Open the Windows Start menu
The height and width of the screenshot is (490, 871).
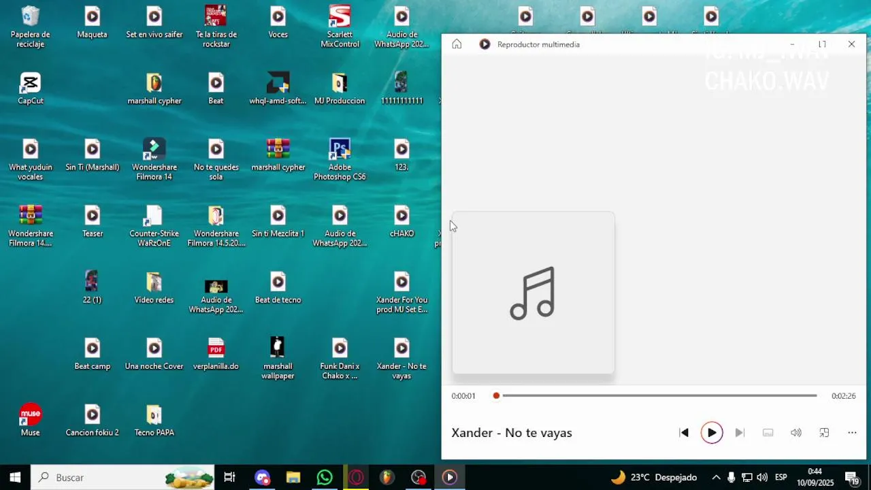[15, 477]
